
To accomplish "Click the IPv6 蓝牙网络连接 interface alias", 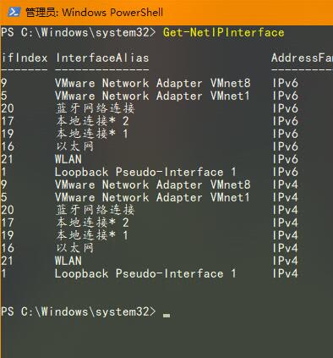I will click(x=96, y=108).
